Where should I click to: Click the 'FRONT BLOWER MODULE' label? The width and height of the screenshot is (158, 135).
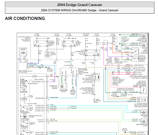point(25,72)
